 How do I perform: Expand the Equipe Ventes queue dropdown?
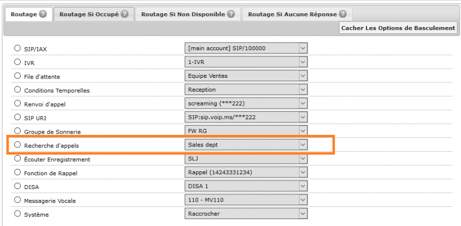point(246,76)
